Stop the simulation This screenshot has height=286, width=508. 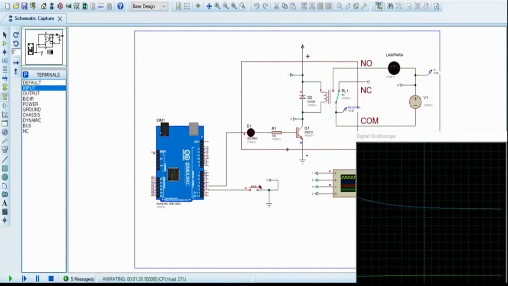pos(51,279)
